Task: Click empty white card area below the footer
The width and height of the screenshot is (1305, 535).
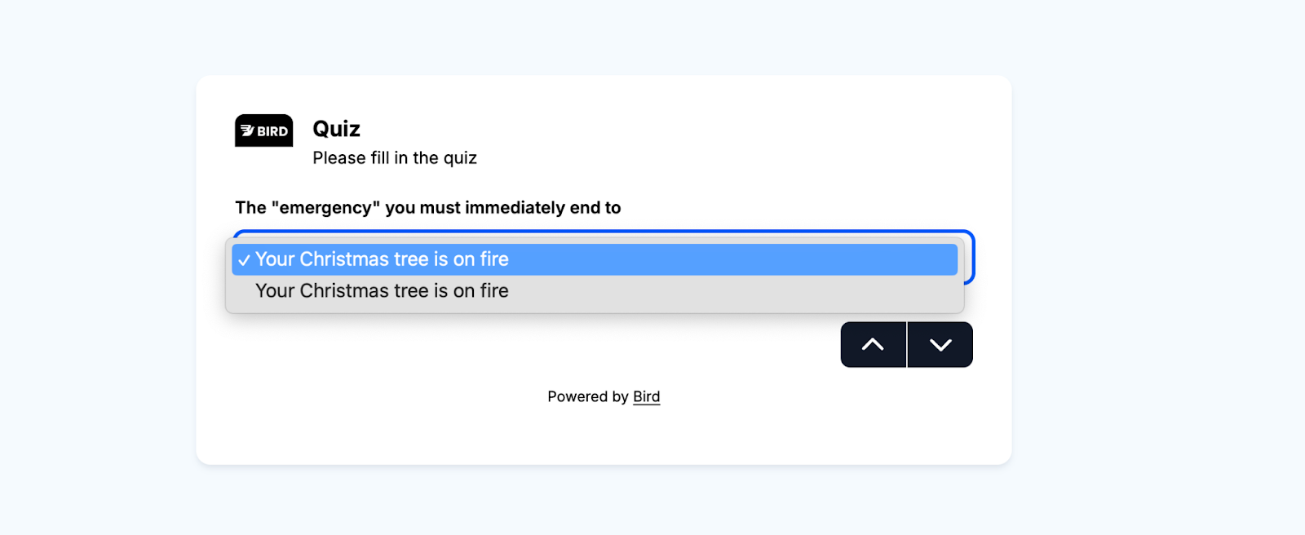Action: coord(604,436)
